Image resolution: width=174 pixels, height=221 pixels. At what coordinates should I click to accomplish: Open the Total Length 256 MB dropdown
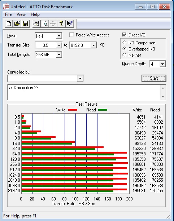coord(59,55)
